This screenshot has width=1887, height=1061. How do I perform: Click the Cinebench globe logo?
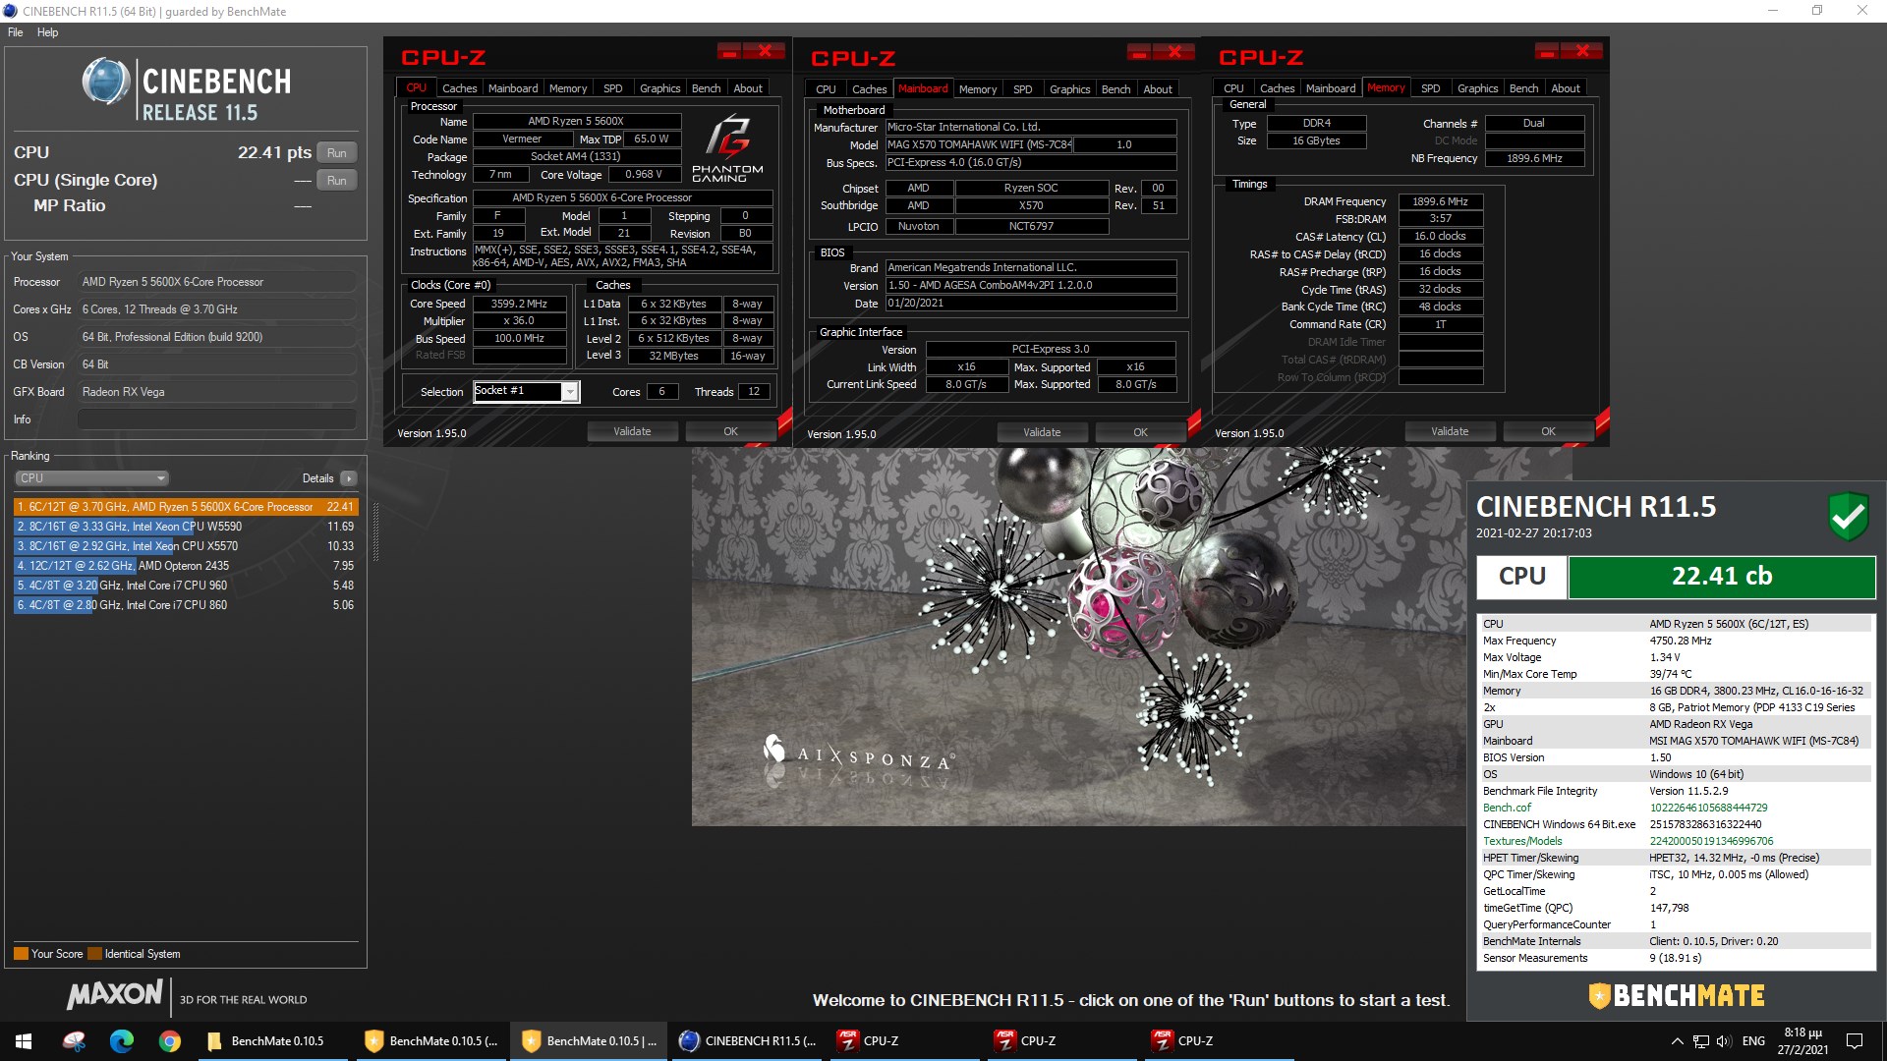pyautogui.click(x=105, y=82)
